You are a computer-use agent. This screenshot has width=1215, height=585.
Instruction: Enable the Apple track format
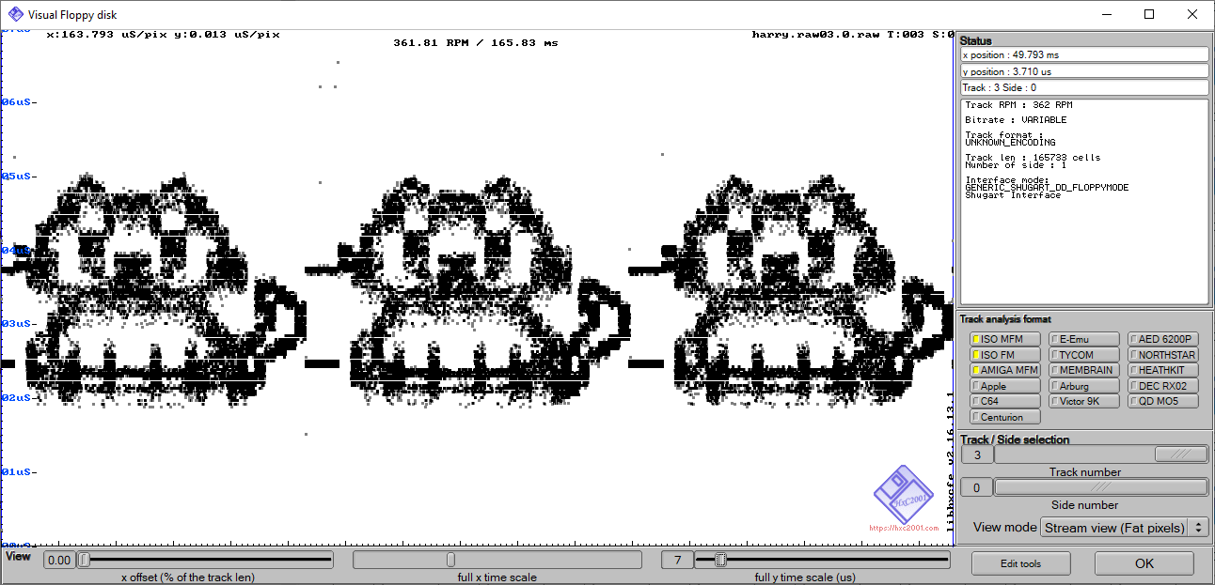click(x=1004, y=385)
